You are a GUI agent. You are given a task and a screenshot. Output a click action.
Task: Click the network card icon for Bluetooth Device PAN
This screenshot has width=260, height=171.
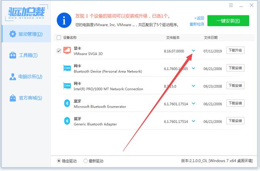(67, 68)
